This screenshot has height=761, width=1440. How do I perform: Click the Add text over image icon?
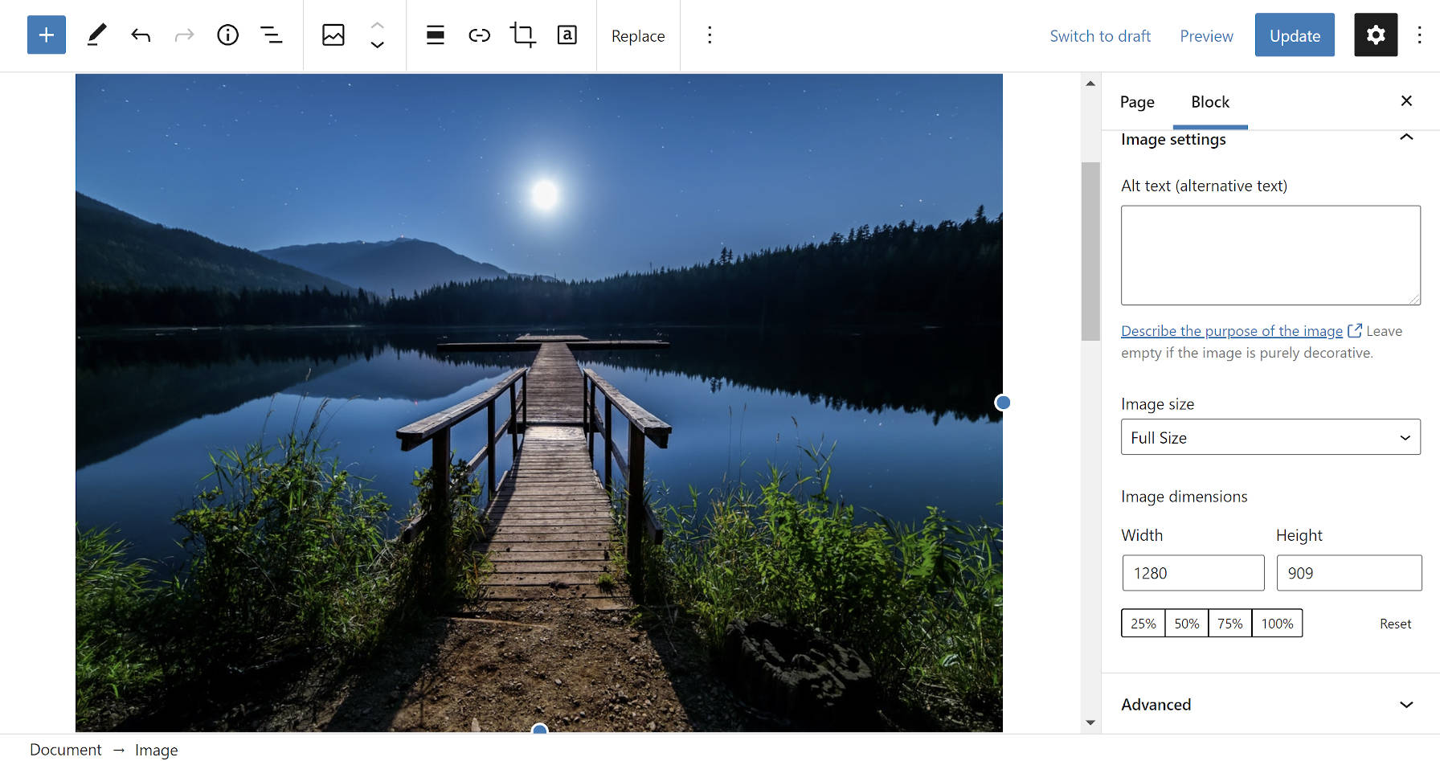[567, 35]
